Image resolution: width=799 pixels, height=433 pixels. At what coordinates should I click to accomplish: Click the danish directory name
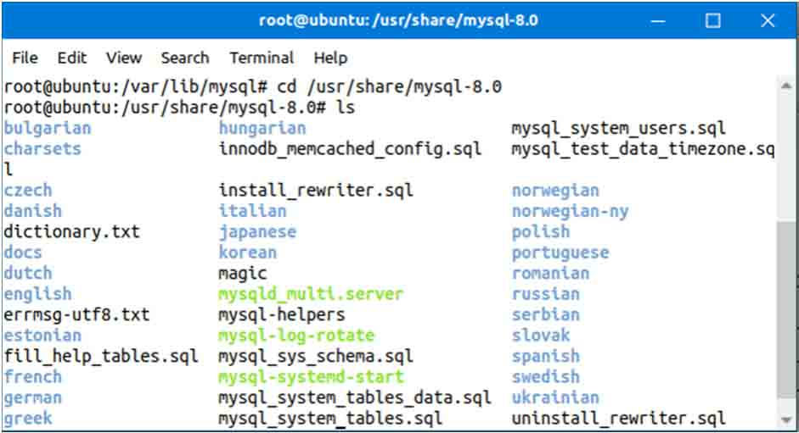[33, 211]
